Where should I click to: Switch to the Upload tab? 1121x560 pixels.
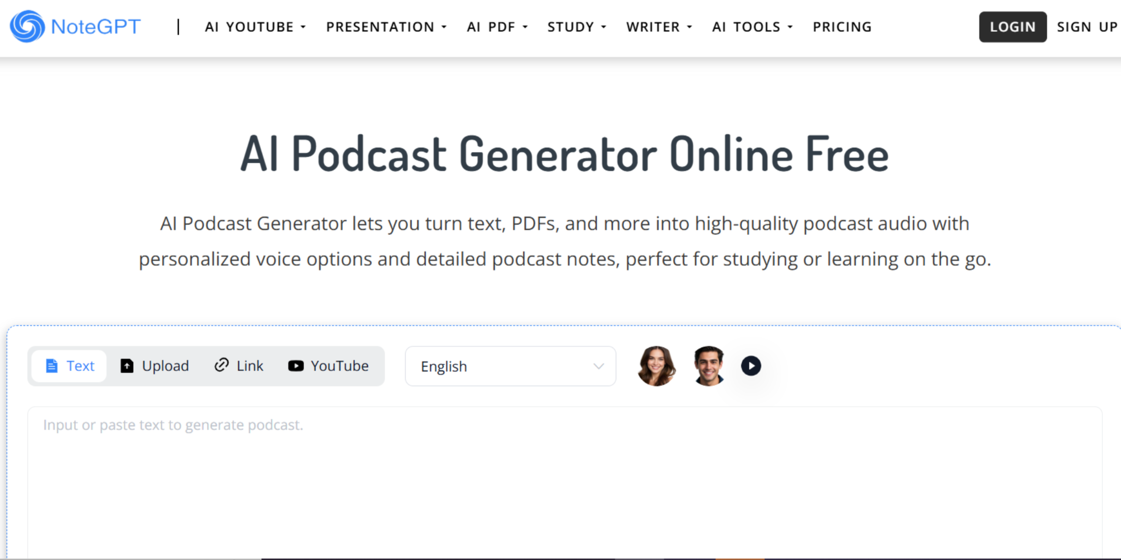(x=155, y=366)
